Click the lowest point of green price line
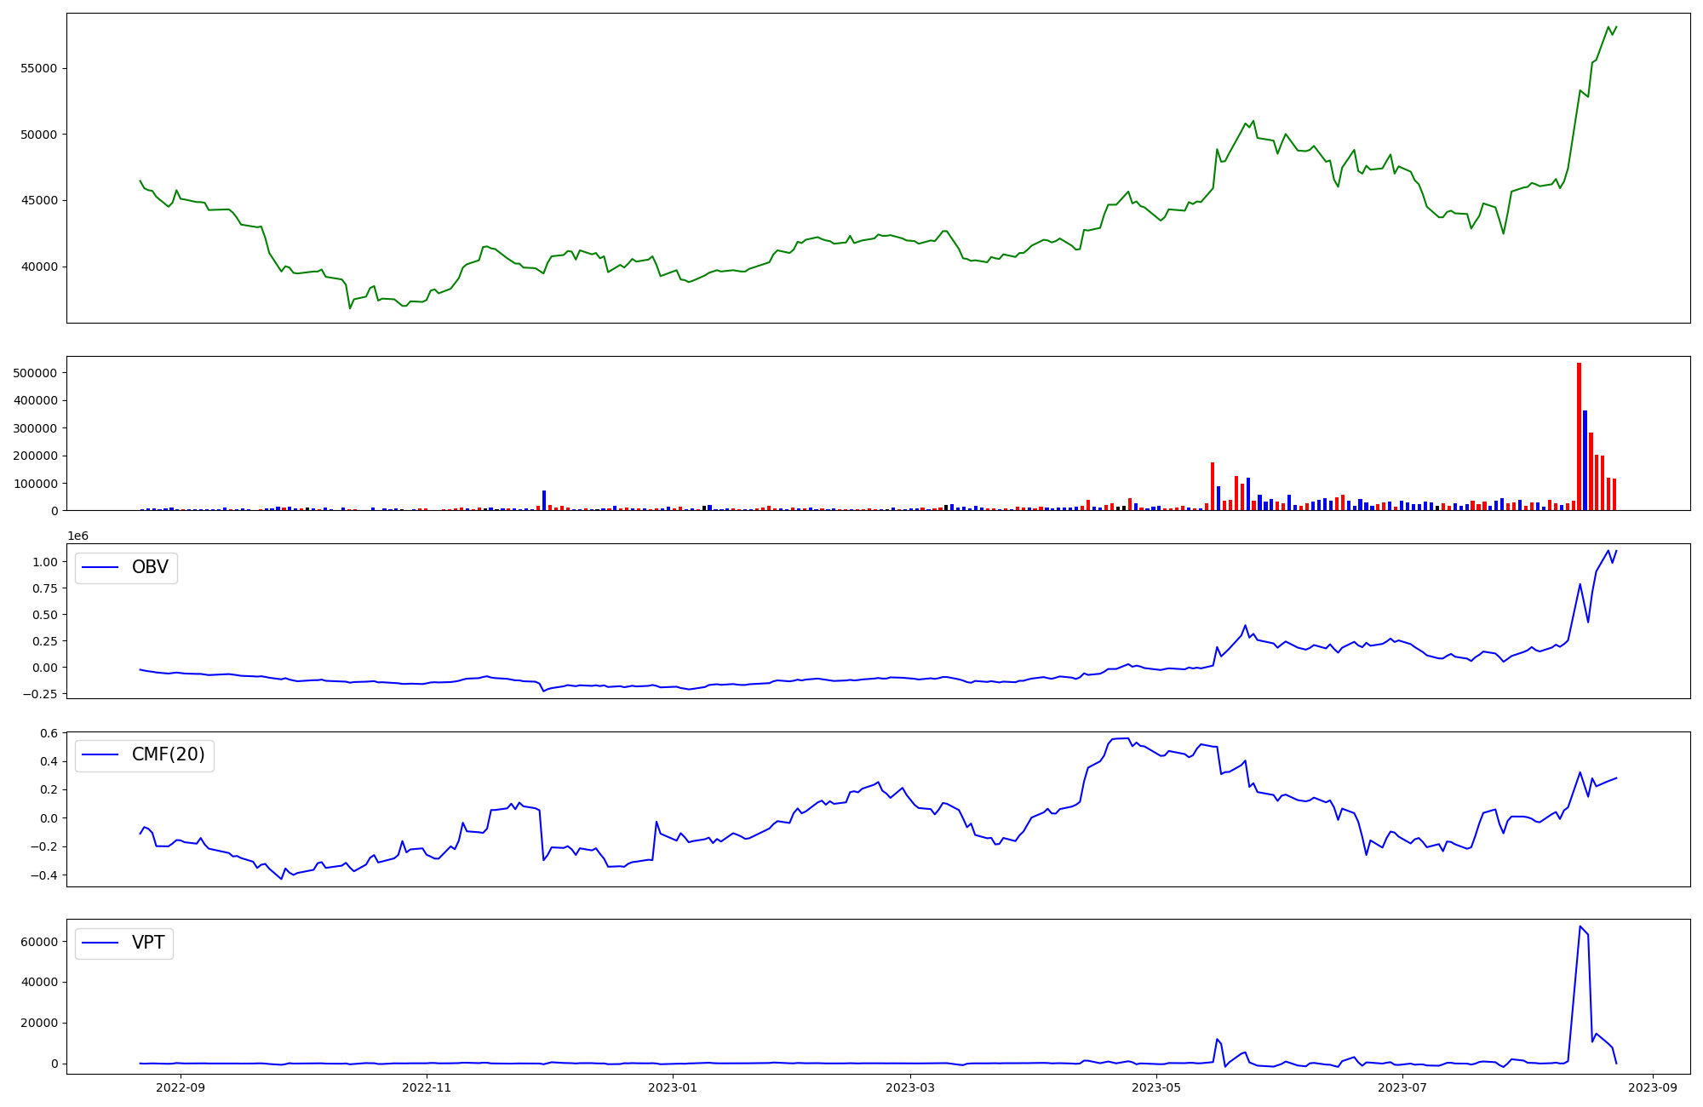This screenshot has width=1703, height=1107. [350, 307]
